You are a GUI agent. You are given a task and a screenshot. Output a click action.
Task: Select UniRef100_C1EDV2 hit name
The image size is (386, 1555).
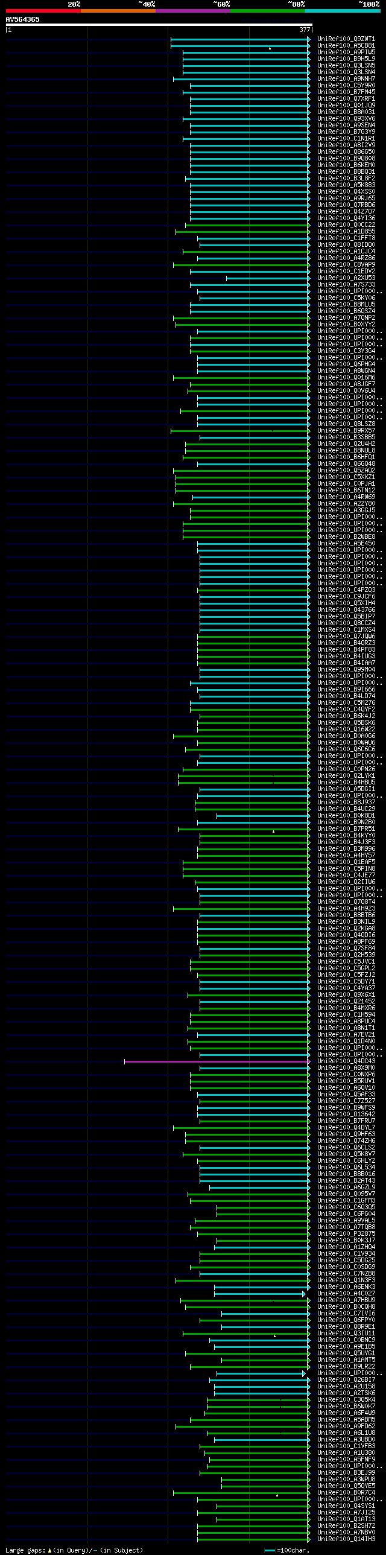346,272
